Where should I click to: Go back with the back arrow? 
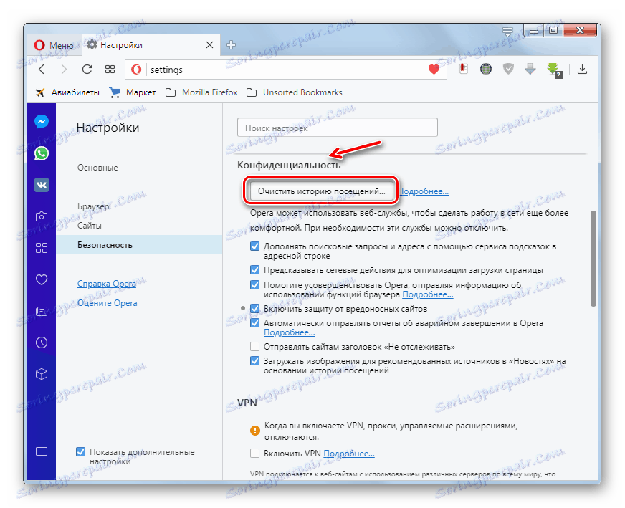(x=42, y=70)
